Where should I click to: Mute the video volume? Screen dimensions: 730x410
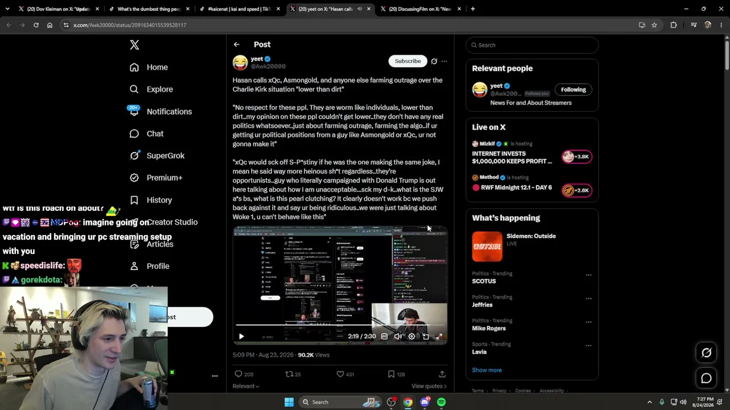pos(398,337)
